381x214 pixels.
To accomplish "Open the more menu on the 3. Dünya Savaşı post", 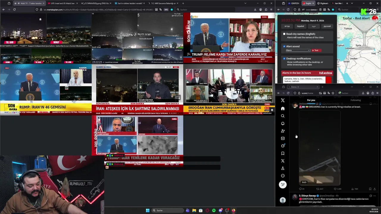I will pyautogui.click(x=375, y=196).
